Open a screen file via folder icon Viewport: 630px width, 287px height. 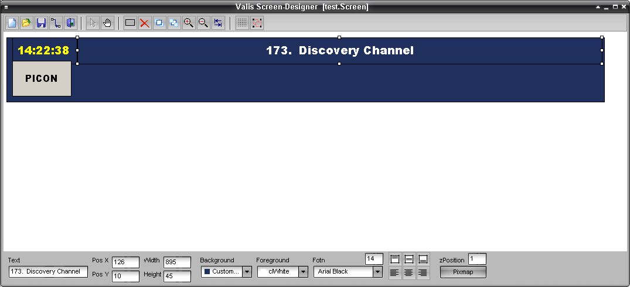tap(26, 23)
